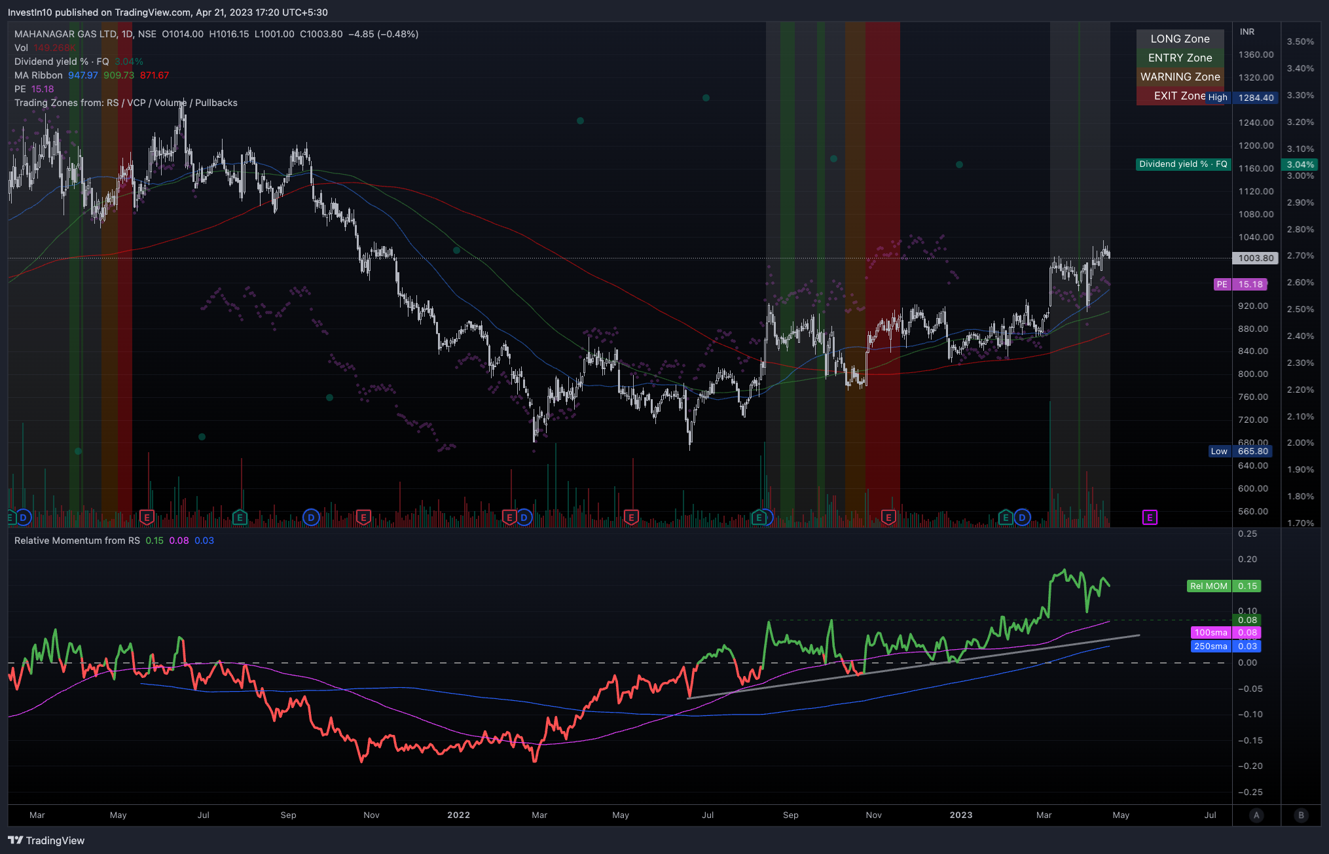Click the TradingView logo at bottom left
1329x854 pixels.
[x=46, y=840]
